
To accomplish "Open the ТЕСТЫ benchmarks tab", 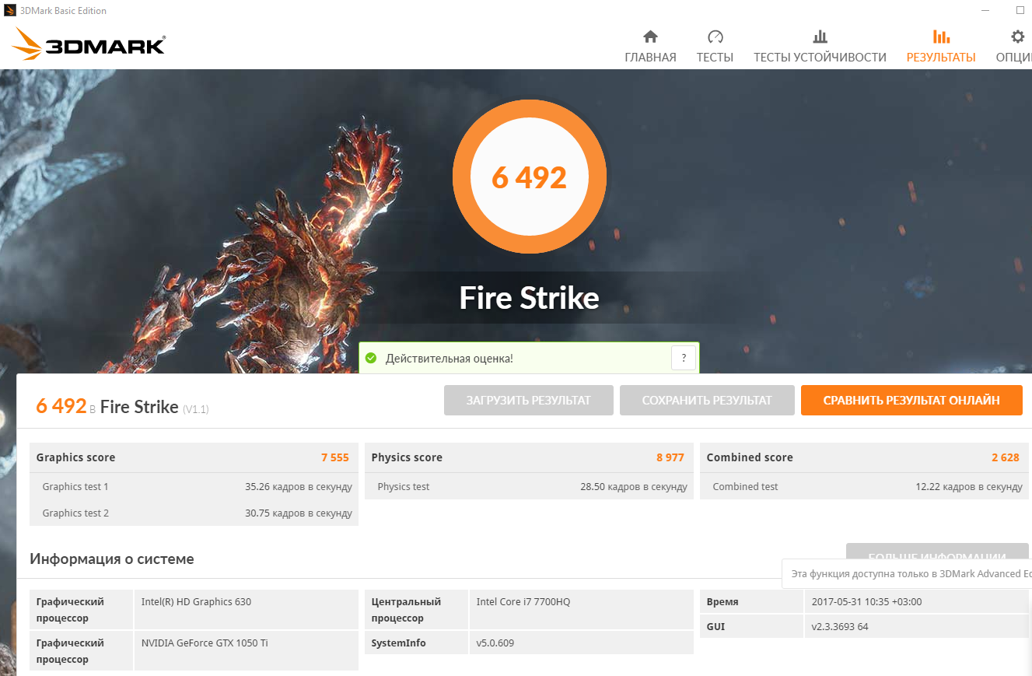I will pyautogui.click(x=715, y=47).
